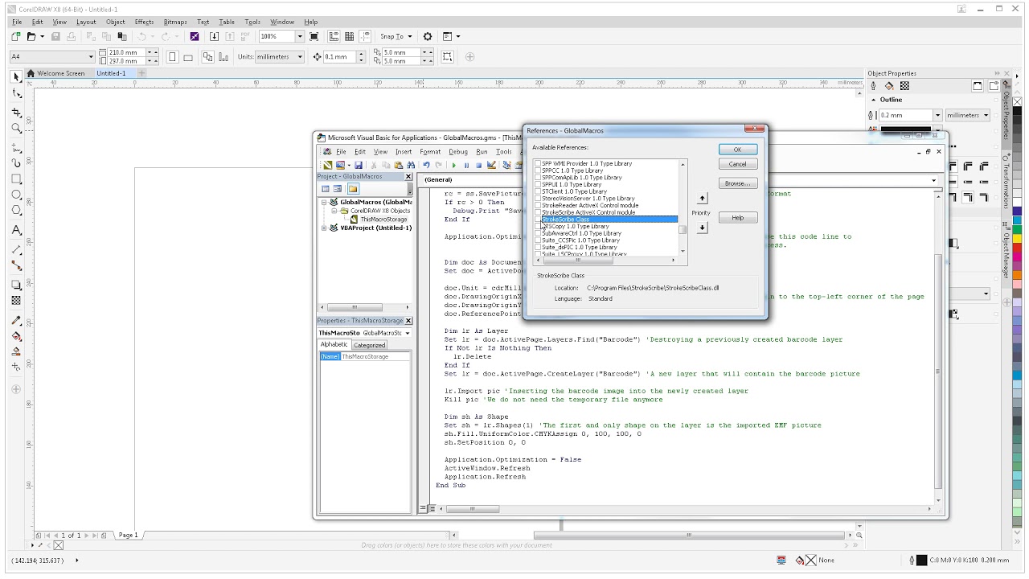Click the Priority up arrow button
The height and width of the screenshot is (579, 1029).
point(702,198)
